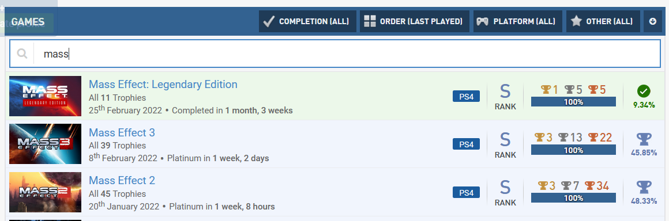Click the PS4 badge for Legendary Edition
The width and height of the screenshot is (669, 221).
[467, 97]
